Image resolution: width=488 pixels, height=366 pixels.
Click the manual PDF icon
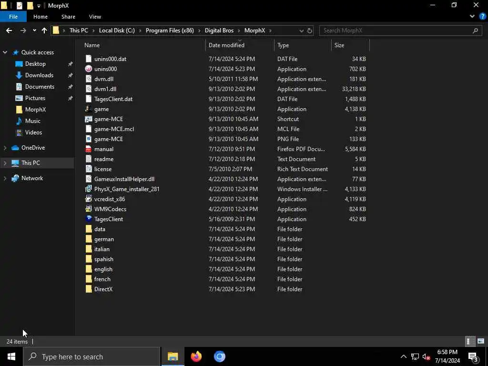tap(89, 149)
